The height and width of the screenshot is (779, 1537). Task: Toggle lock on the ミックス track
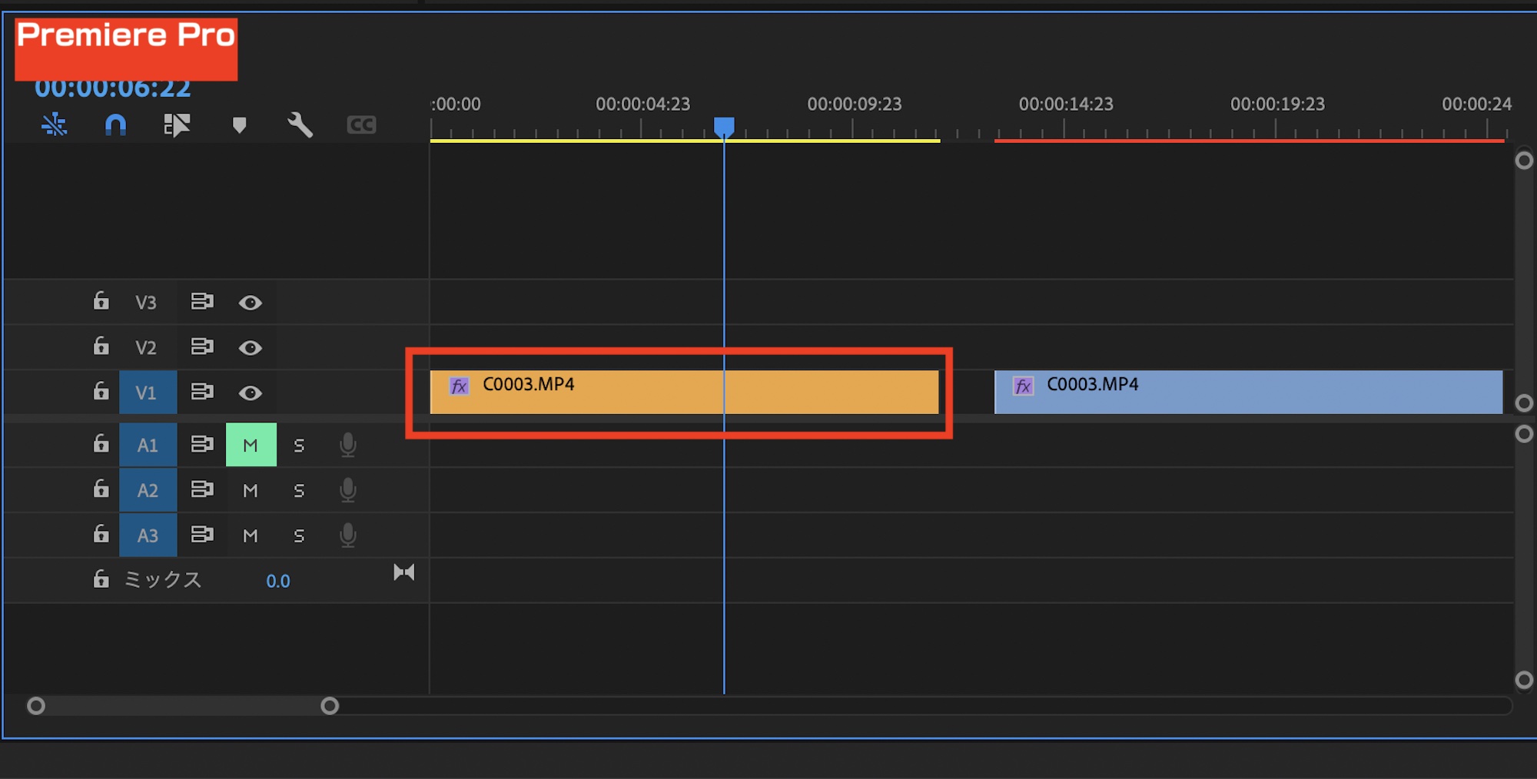[x=101, y=578]
